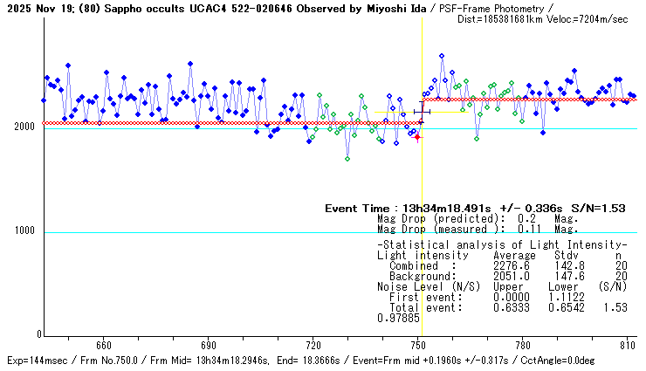646x371 pixels.
Task: Click the 750 label on the x-axis
Action: point(418,346)
